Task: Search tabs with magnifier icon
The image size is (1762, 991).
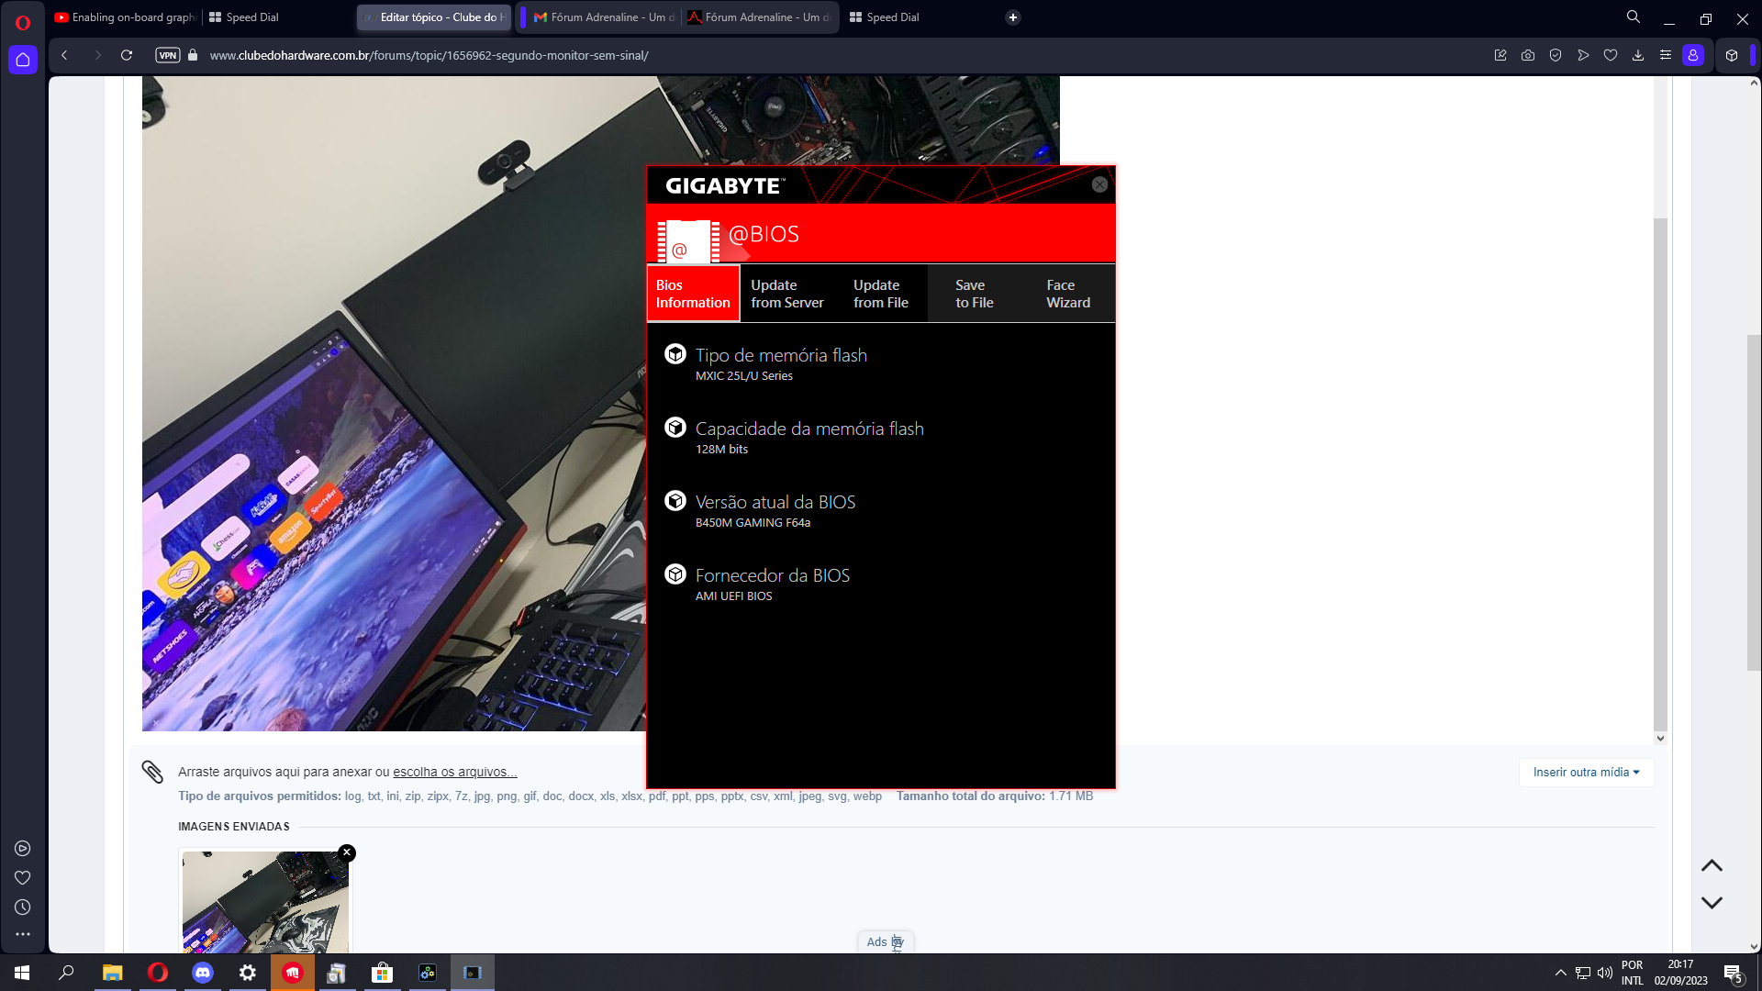Action: [x=1634, y=17]
